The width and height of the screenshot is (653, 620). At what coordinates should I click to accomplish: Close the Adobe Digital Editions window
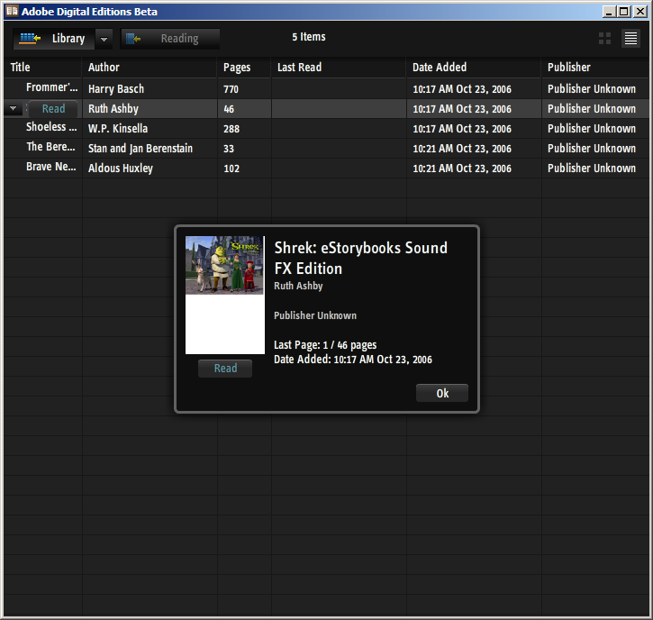[x=639, y=12]
